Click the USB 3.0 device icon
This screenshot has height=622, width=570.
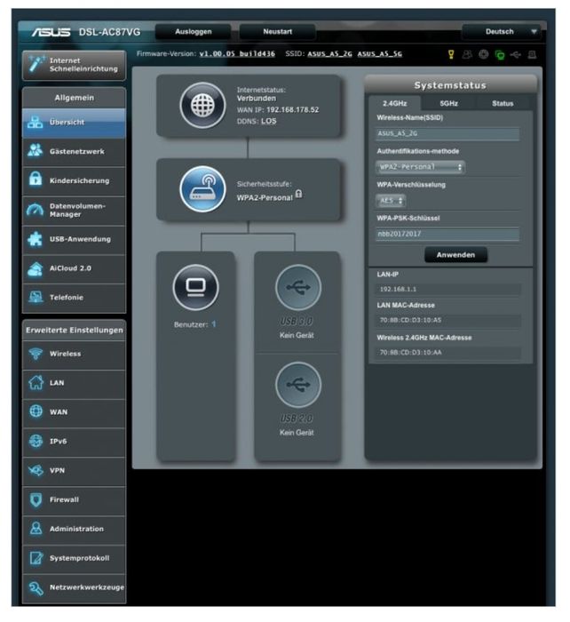point(298,287)
